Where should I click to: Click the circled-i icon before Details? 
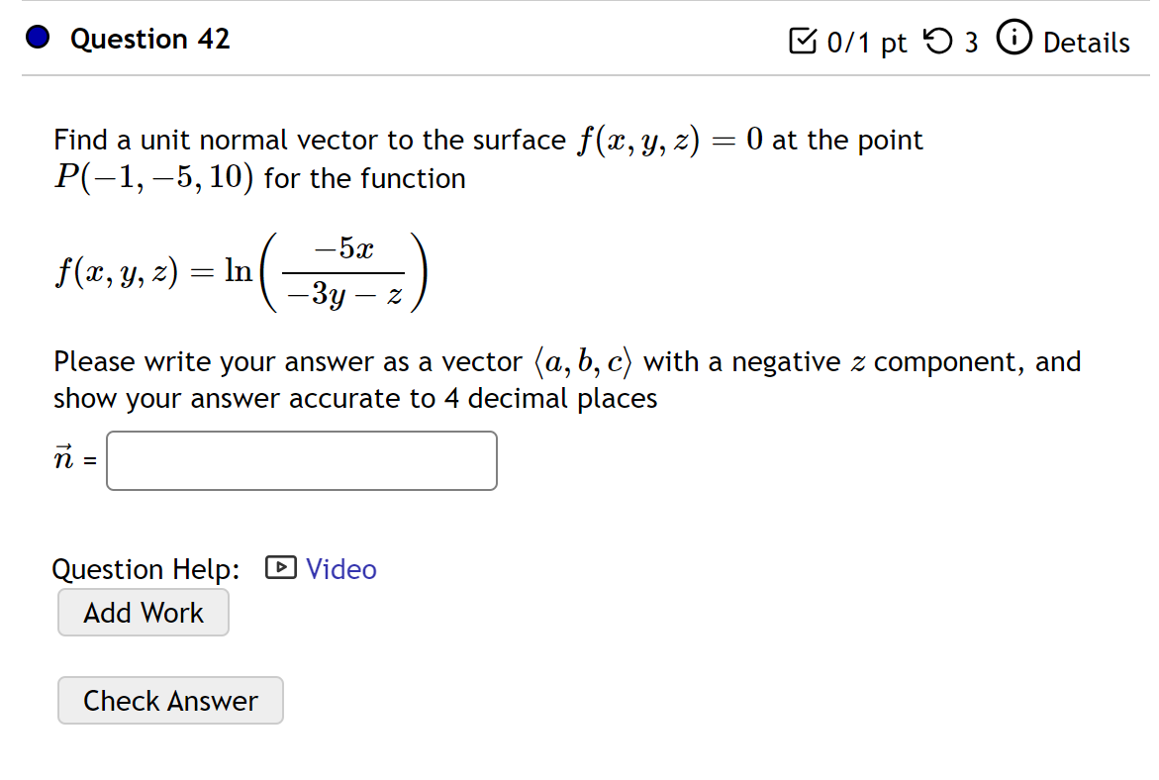(1014, 40)
